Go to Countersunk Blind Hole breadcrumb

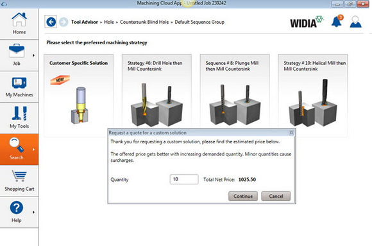click(x=144, y=22)
